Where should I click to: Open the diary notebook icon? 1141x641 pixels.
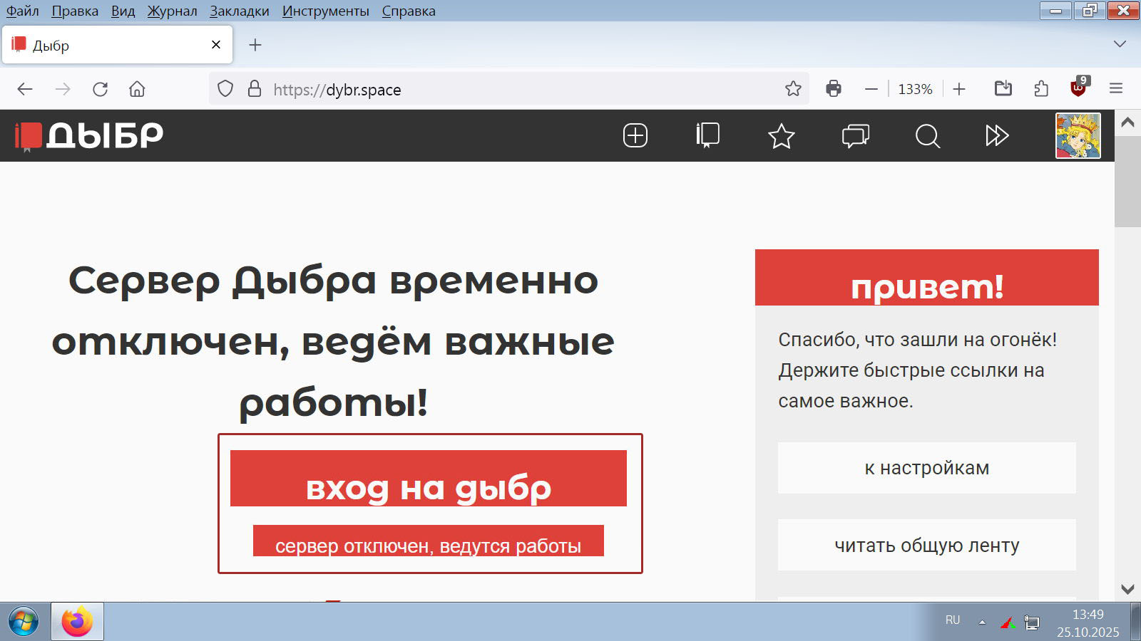click(707, 135)
